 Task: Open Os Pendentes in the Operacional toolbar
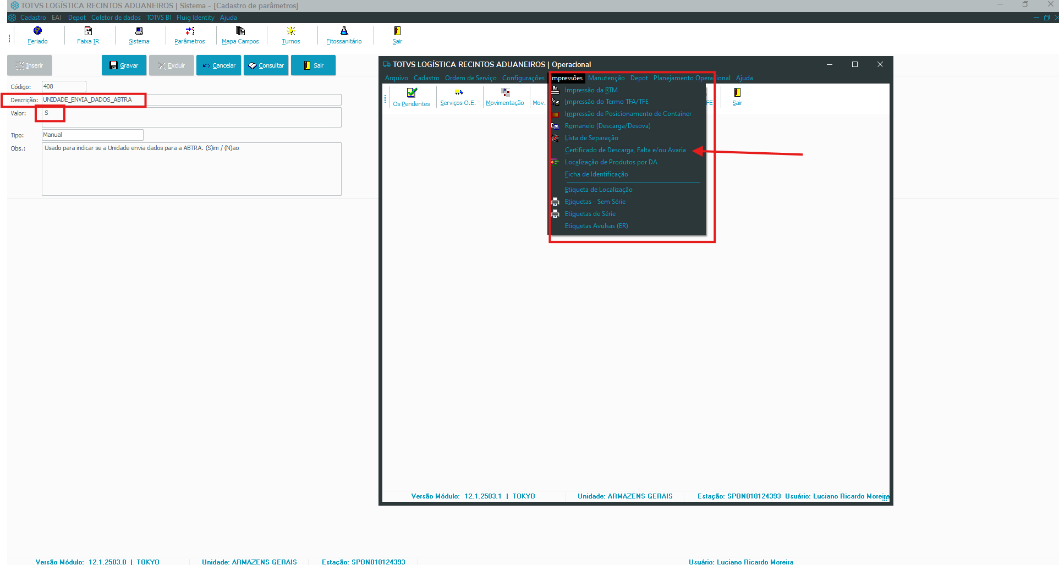pos(411,97)
